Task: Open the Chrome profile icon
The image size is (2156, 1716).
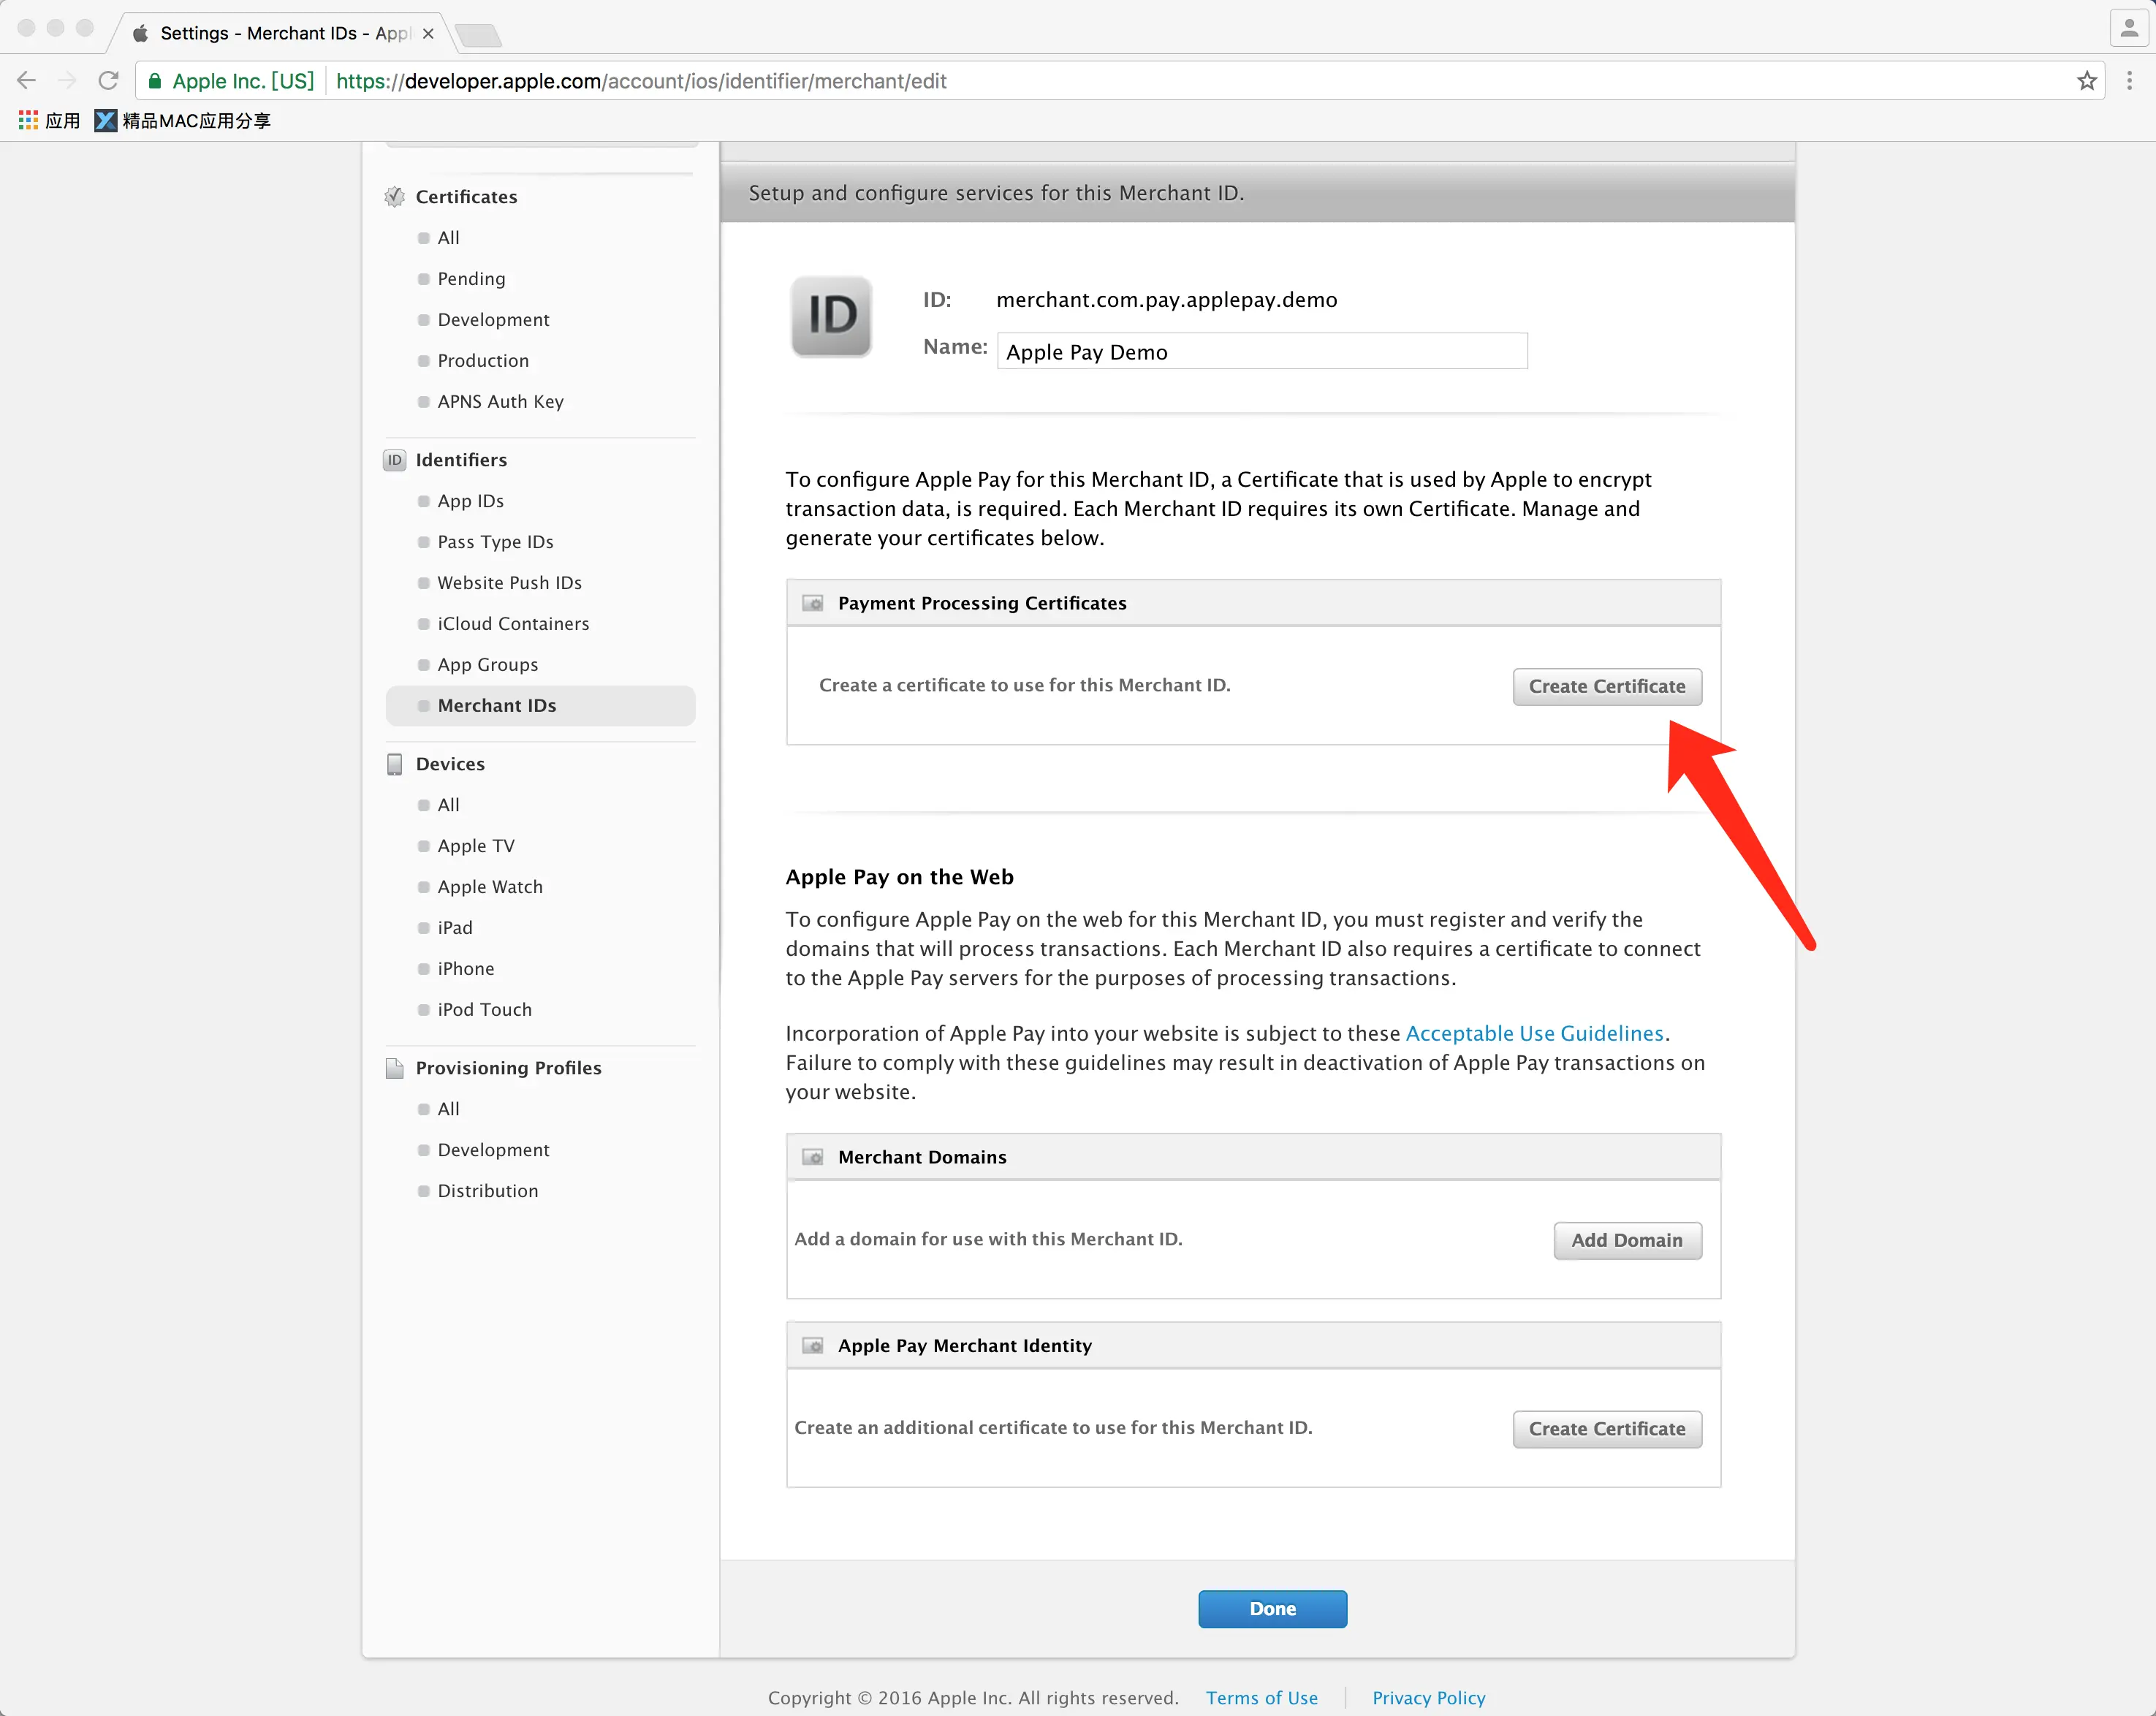Action: click(x=2129, y=27)
